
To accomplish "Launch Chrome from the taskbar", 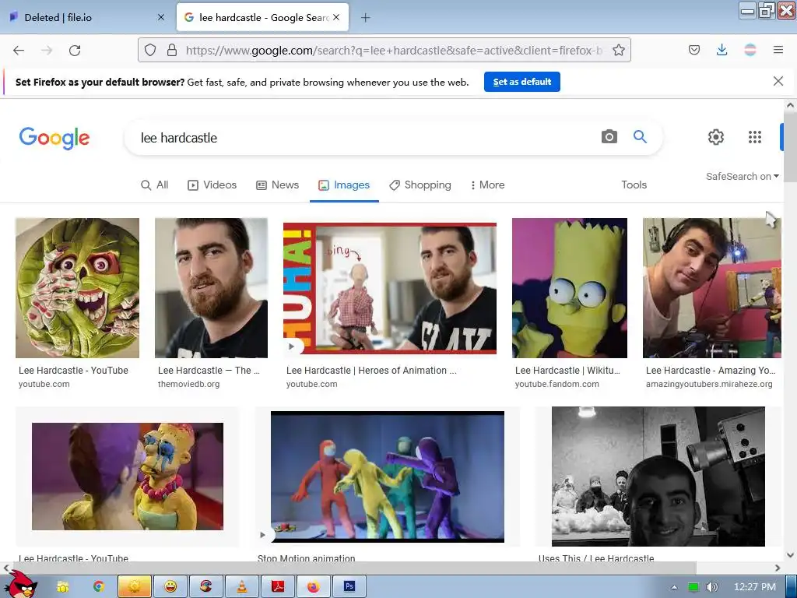I will tap(98, 586).
